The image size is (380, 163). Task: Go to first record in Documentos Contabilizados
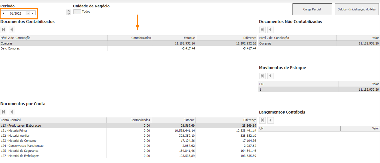[4, 30]
